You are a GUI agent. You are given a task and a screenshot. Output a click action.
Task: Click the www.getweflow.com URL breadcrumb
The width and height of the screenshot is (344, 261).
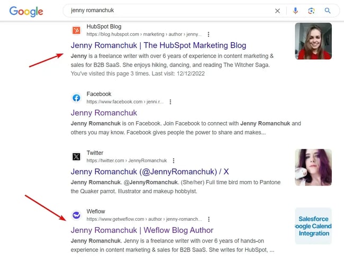click(144, 219)
